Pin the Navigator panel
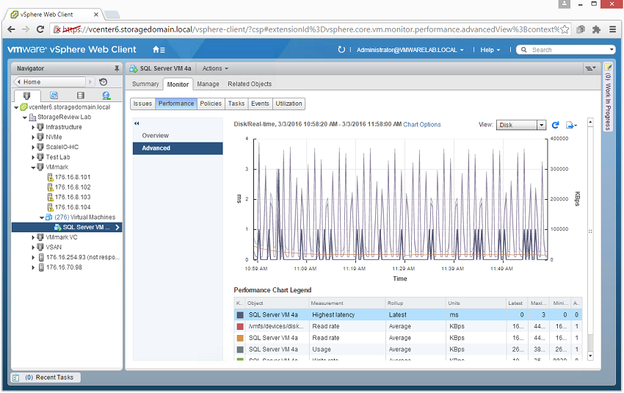The height and width of the screenshot is (393, 624). click(117, 68)
